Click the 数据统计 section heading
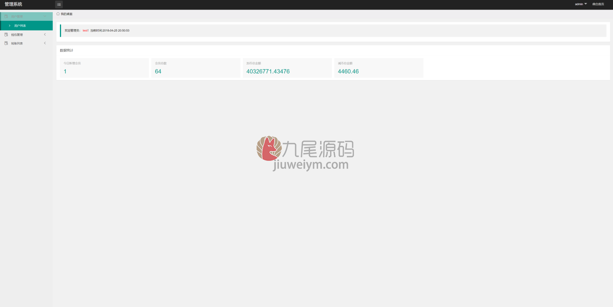This screenshot has width=613, height=307. point(67,51)
